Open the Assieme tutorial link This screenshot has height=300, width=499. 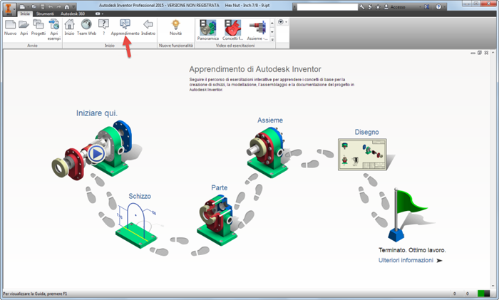[x=270, y=120]
